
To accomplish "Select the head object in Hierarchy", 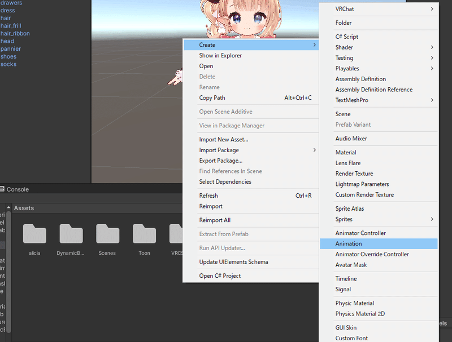I will pos(7,41).
